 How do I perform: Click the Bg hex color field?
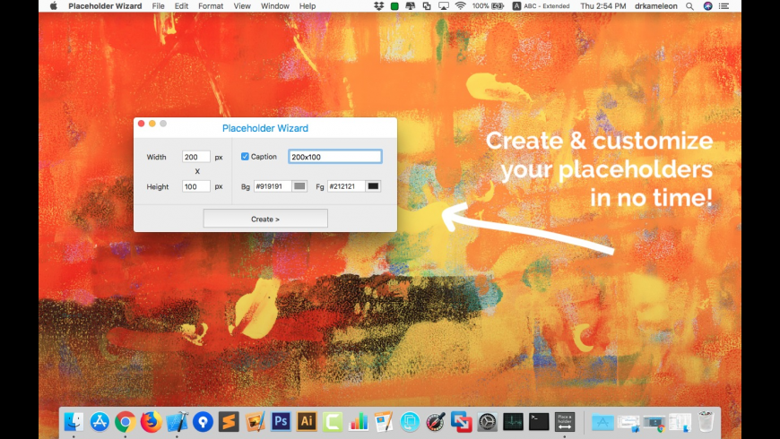click(273, 186)
